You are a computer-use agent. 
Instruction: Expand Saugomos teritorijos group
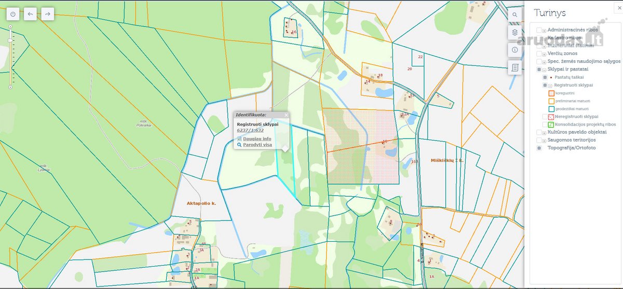coord(544,140)
